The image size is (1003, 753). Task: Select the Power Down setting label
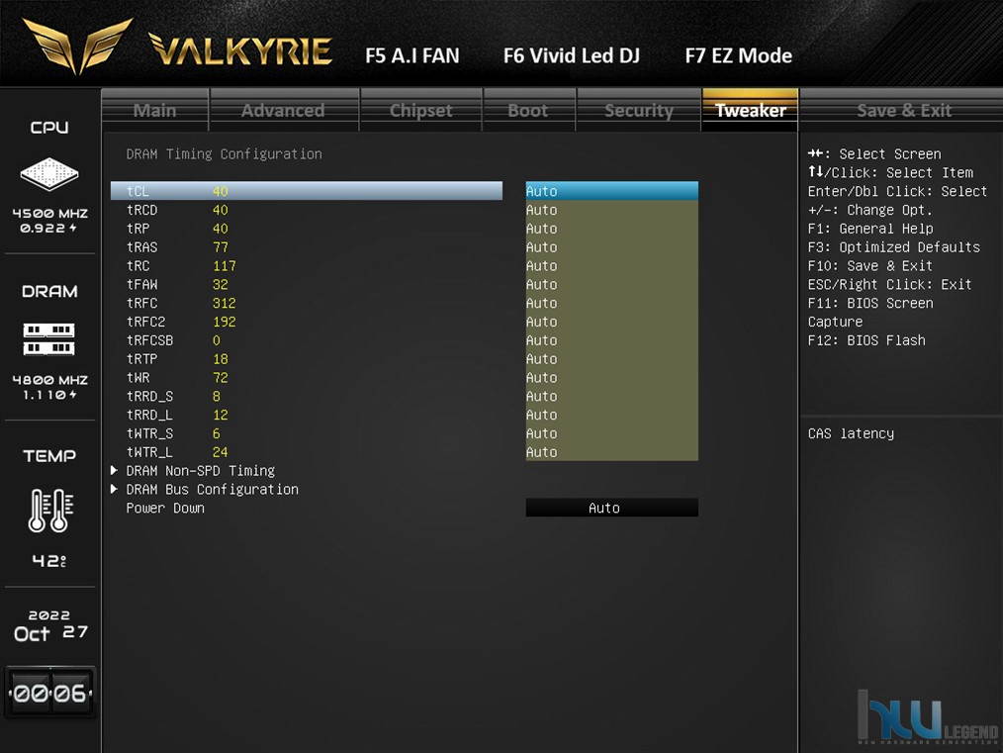[x=165, y=508]
